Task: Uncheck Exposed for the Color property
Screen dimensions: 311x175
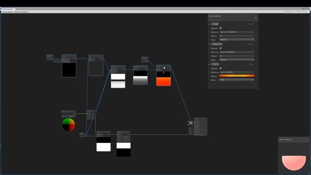Action: coord(221,68)
